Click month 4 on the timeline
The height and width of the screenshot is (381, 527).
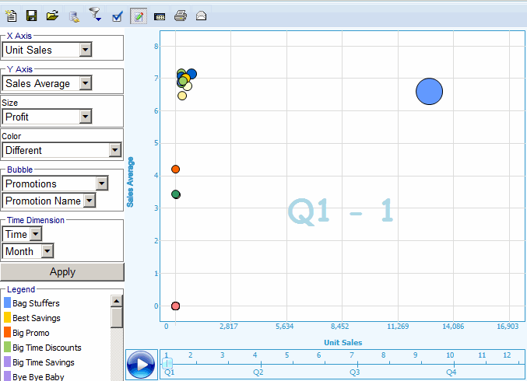point(255,355)
